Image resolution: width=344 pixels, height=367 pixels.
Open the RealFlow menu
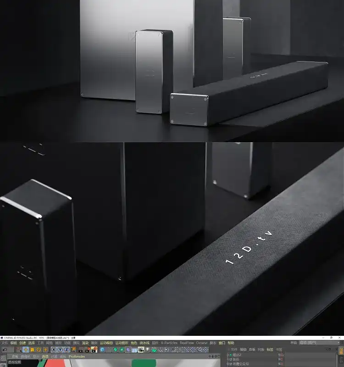point(187,343)
